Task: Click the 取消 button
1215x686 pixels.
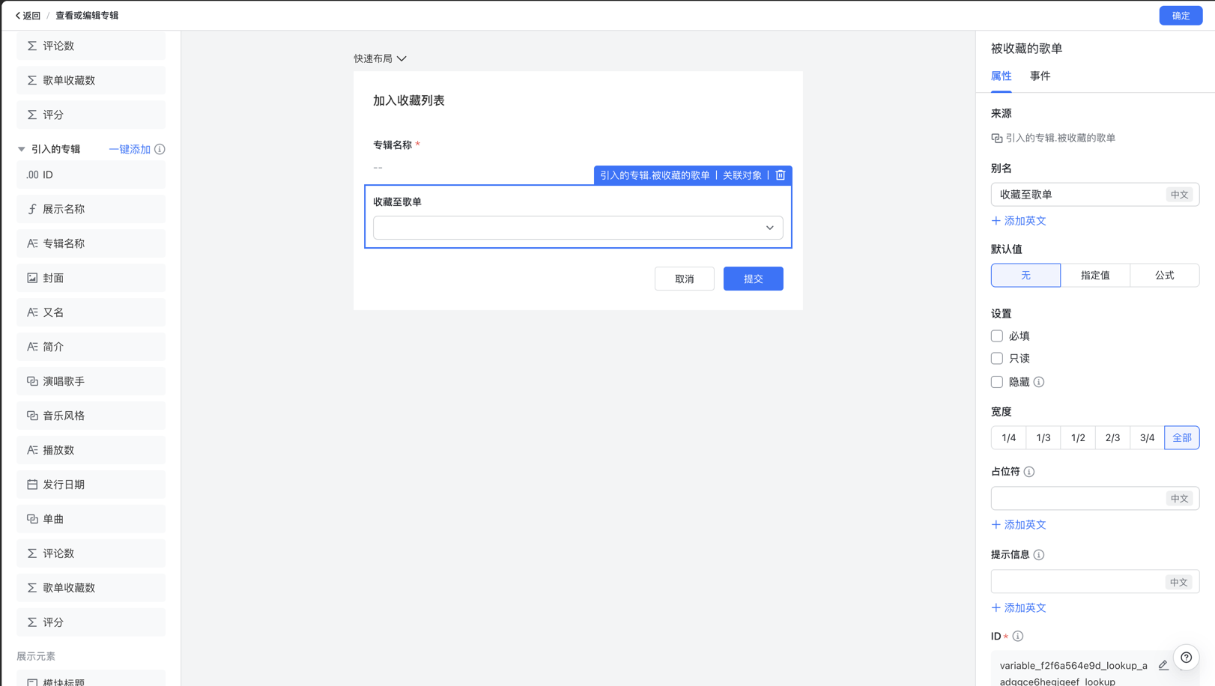Action: pyautogui.click(x=684, y=279)
